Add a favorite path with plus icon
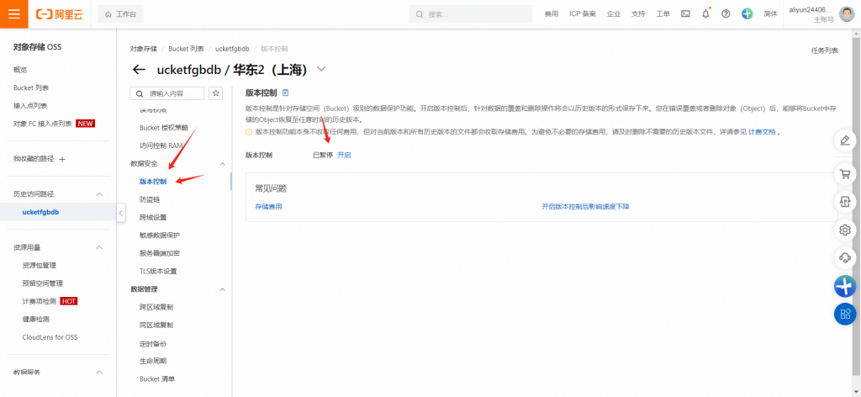Screen dimensions: 861x397 [62, 159]
